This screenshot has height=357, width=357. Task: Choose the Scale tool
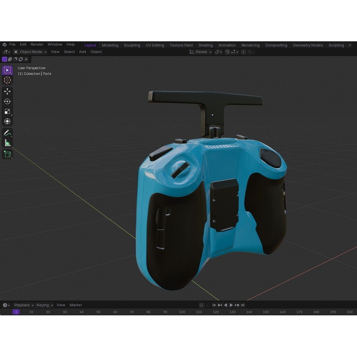coord(7,111)
